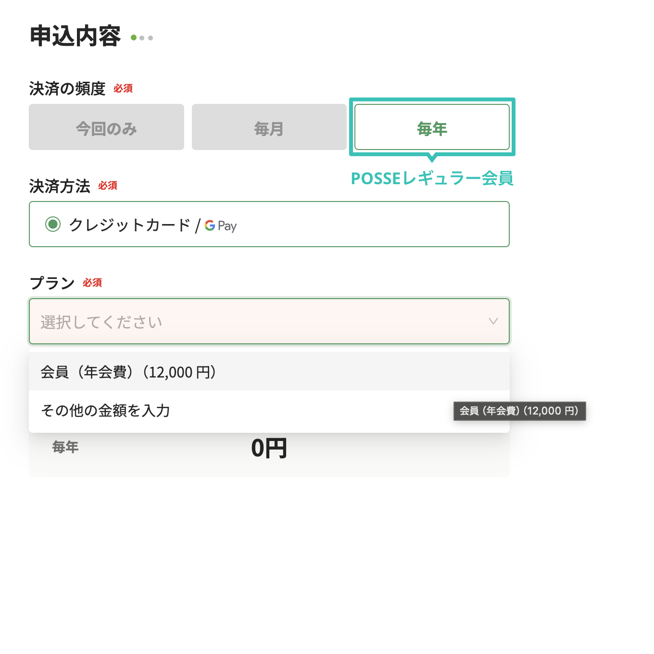Select その他の金額を入力 option

[106, 411]
